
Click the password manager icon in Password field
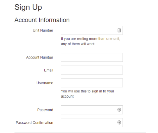[x=119, y=110]
